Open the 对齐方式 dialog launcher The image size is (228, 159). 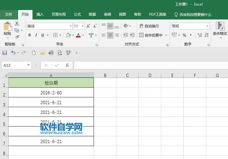coord(167,45)
